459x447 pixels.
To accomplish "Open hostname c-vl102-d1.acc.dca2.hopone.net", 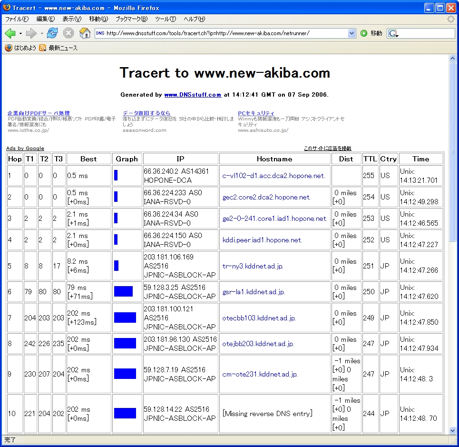I will tap(273, 176).
